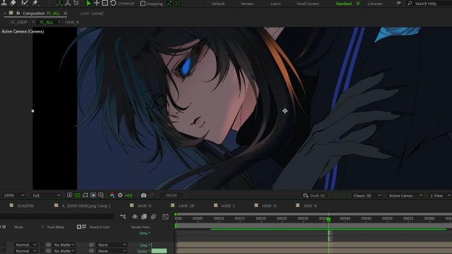Switch to the Libraries workspace
The width and height of the screenshot is (452, 254).
pos(375,4)
